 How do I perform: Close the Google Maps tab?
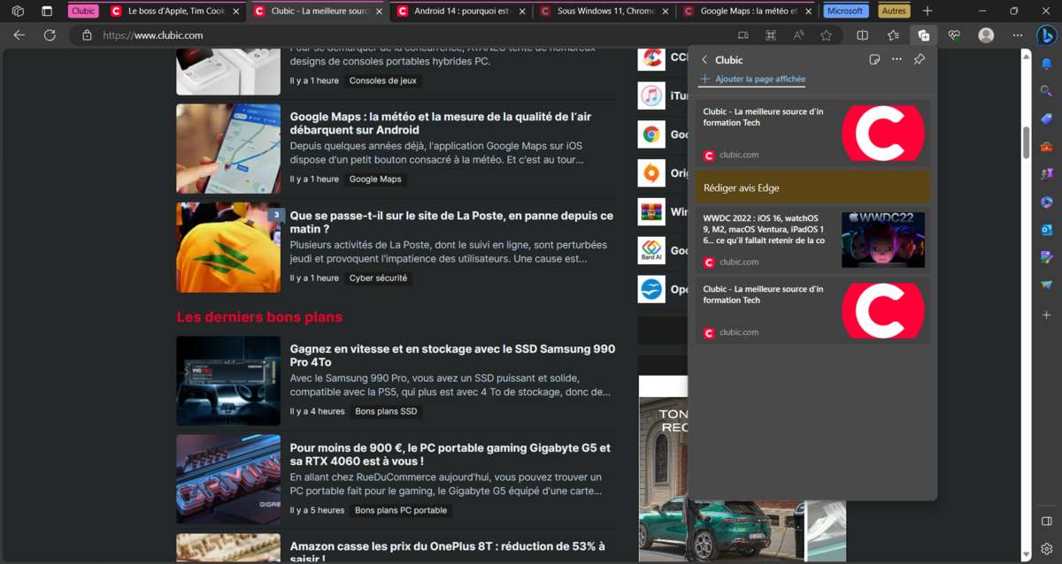tap(807, 11)
